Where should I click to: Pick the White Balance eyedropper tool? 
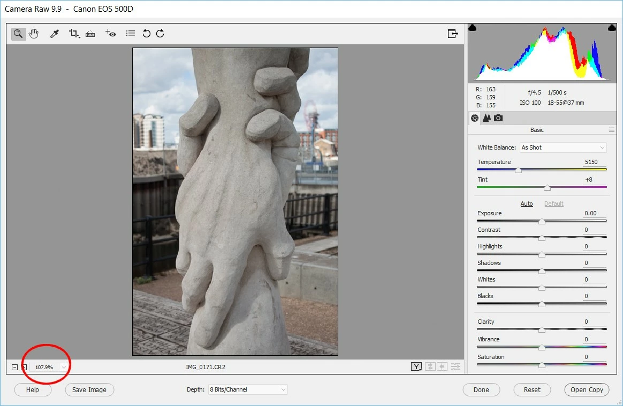click(55, 34)
